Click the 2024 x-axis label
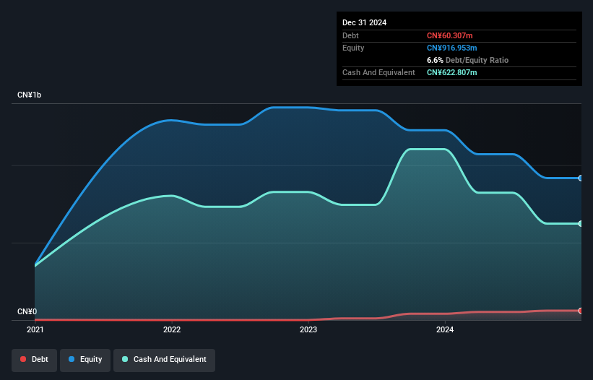This screenshot has width=593, height=380. pyautogui.click(x=445, y=329)
